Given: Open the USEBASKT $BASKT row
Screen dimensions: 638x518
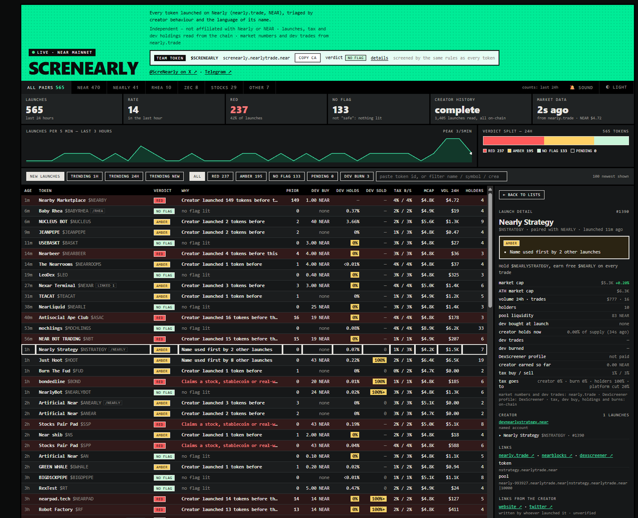Looking at the screenshot, I should [x=254, y=243].
